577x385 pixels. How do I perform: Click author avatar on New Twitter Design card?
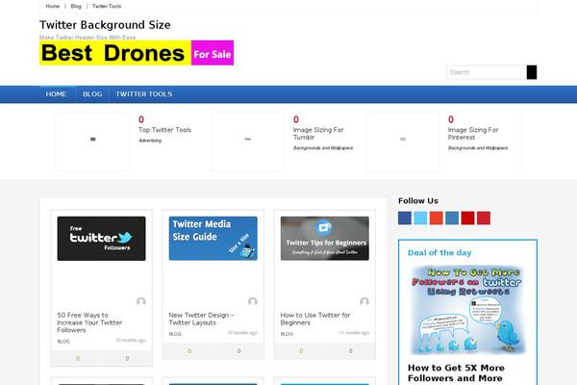tap(252, 301)
